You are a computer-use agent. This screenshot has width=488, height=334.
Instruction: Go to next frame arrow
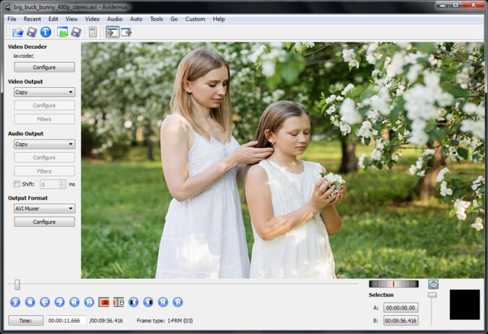(x=59, y=302)
